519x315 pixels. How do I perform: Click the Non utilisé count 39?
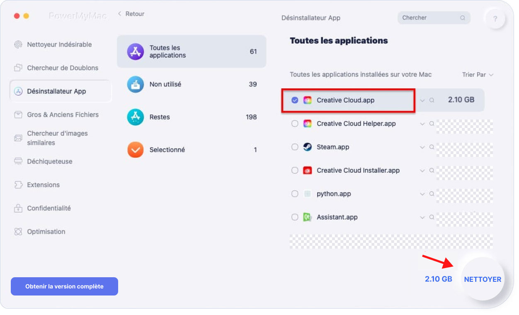tap(253, 84)
